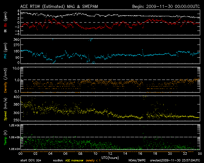Click the yellow Speed (km/s) axis label
The width and height of the screenshot is (204, 163).
click(5, 110)
